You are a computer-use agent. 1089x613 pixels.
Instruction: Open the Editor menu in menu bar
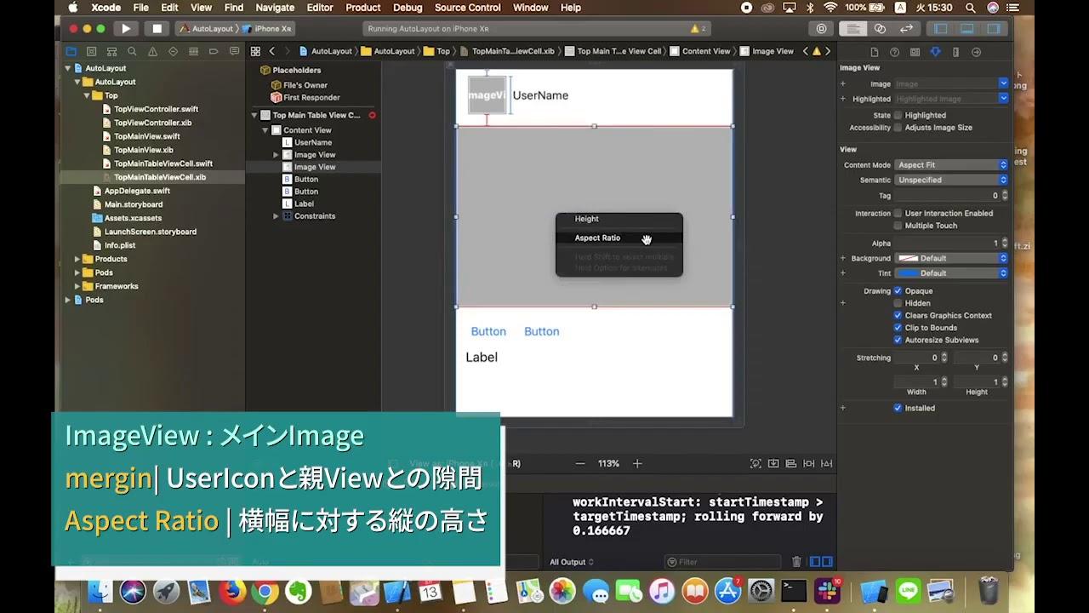[320, 8]
